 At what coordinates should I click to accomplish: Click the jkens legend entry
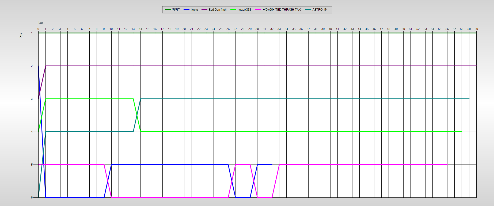pyautogui.click(x=194, y=10)
